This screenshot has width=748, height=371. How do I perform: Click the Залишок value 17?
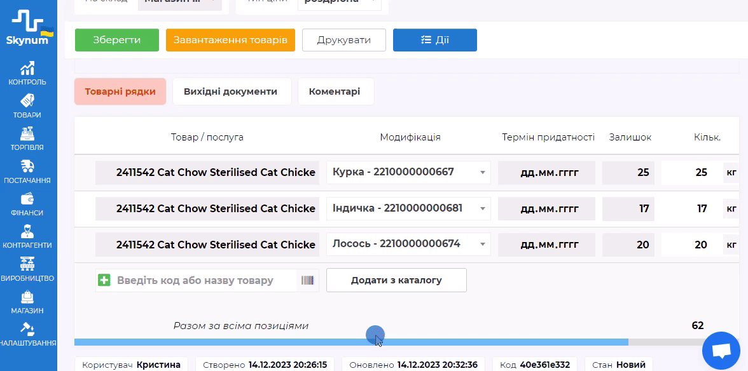(628, 208)
